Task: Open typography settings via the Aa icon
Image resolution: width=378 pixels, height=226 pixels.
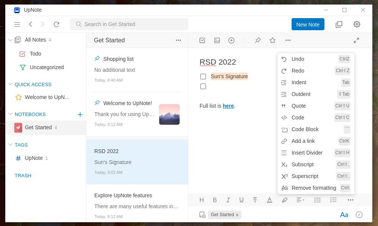Action: [x=344, y=215]
